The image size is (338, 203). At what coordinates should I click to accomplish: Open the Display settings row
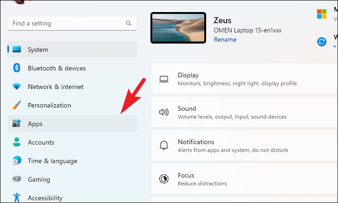pos(244,79)
